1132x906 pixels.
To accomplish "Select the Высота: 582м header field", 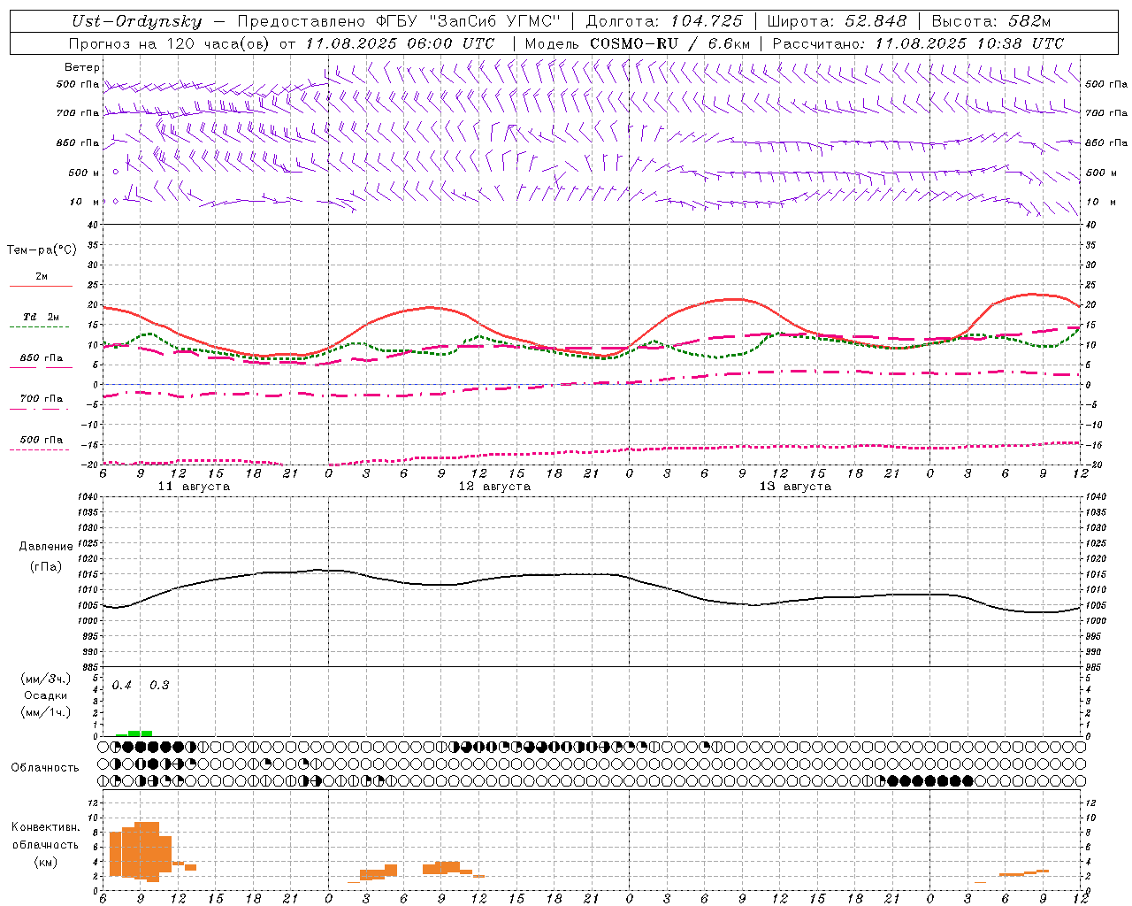I will [x=991, y=22].
